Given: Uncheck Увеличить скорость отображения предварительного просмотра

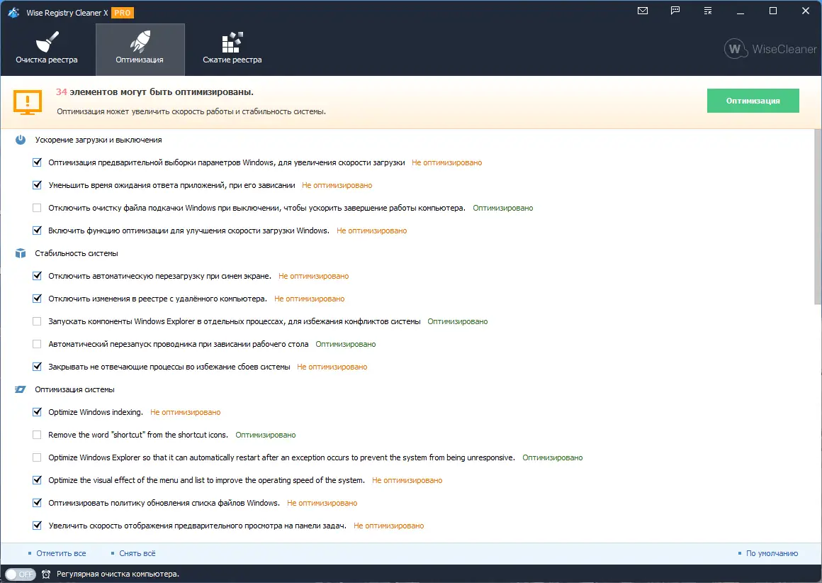Looking at the screenshot, I should pos(38,526).
